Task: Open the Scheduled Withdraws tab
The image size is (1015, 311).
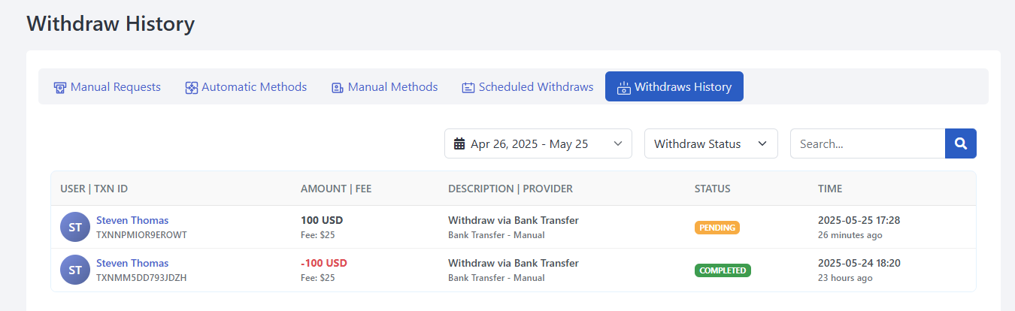Action: coord(535,87)
